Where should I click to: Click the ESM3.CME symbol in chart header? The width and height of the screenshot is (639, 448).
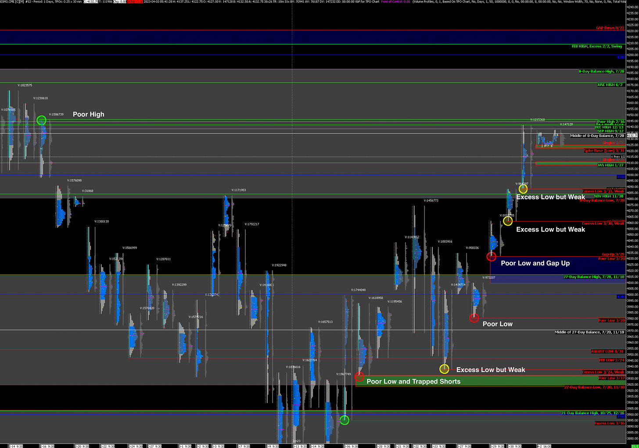point(8,2)
